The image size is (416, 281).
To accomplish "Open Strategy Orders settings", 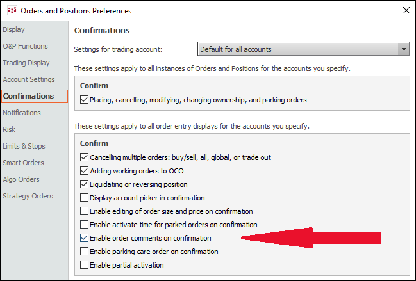I will 28,196.
